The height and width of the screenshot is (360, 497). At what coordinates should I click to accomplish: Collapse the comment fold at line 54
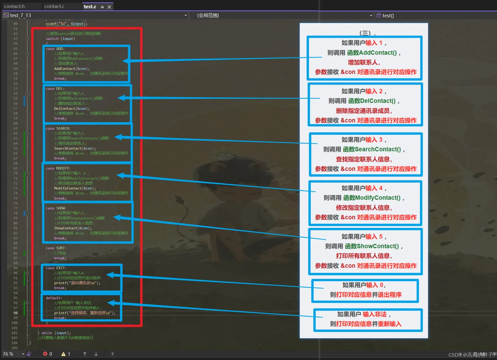point(27,93)
